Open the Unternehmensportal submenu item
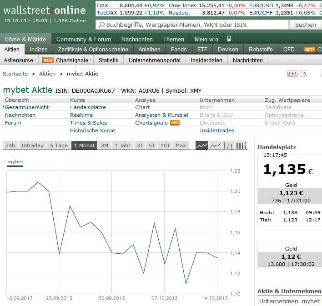This screenshot has width=322, height=306. pyautogui.click(x=155, y=60)
